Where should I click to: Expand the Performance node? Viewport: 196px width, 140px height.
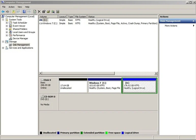tap(7, 35)
